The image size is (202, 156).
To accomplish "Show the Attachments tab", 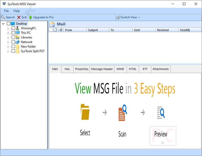I will click(x=160, y=69).
